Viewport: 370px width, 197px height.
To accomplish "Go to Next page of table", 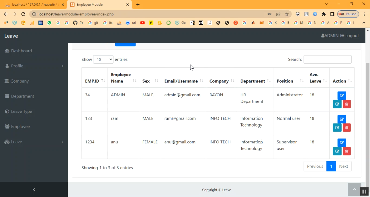I will point(343,166).
